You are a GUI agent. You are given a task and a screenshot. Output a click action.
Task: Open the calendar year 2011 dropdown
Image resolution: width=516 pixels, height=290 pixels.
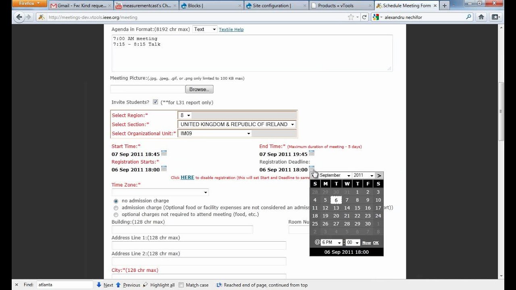(x=364, y=175)
